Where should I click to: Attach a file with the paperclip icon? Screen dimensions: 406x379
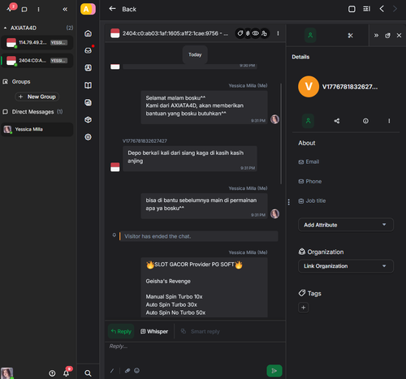click(127, 371)
